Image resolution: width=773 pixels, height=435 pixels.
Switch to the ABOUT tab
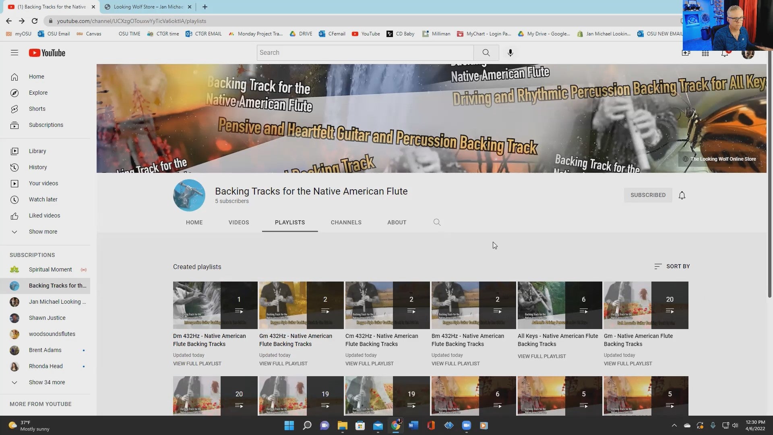pos(397,222)
